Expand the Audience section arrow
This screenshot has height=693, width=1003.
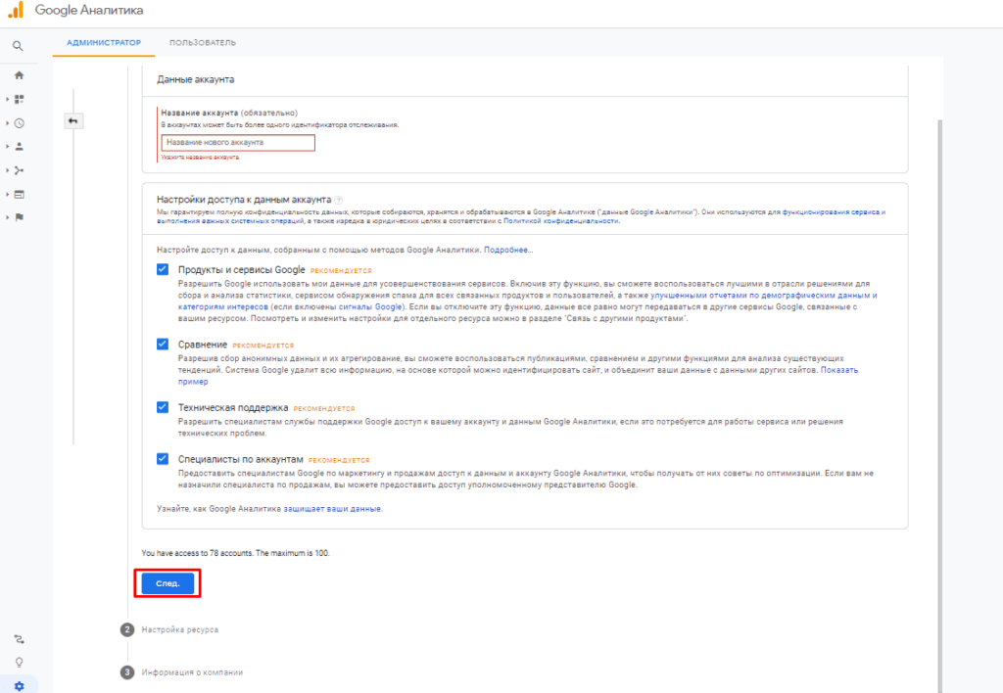point(7,147)
